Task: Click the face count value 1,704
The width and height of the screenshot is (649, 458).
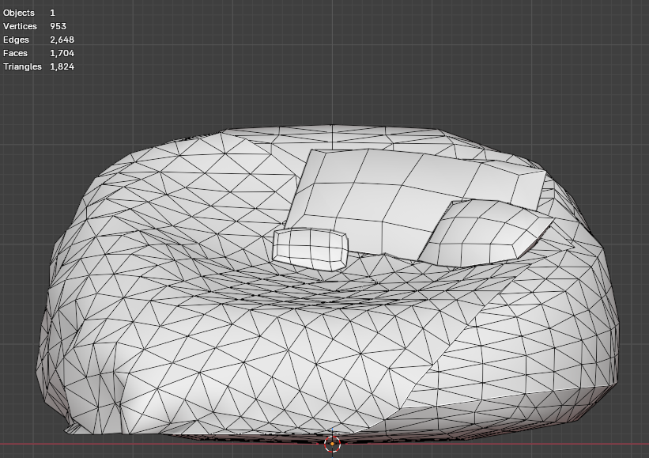Action: (x=62, y=53)
